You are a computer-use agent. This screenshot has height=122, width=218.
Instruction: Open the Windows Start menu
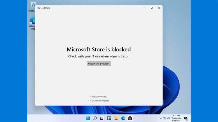pos(88,118)
